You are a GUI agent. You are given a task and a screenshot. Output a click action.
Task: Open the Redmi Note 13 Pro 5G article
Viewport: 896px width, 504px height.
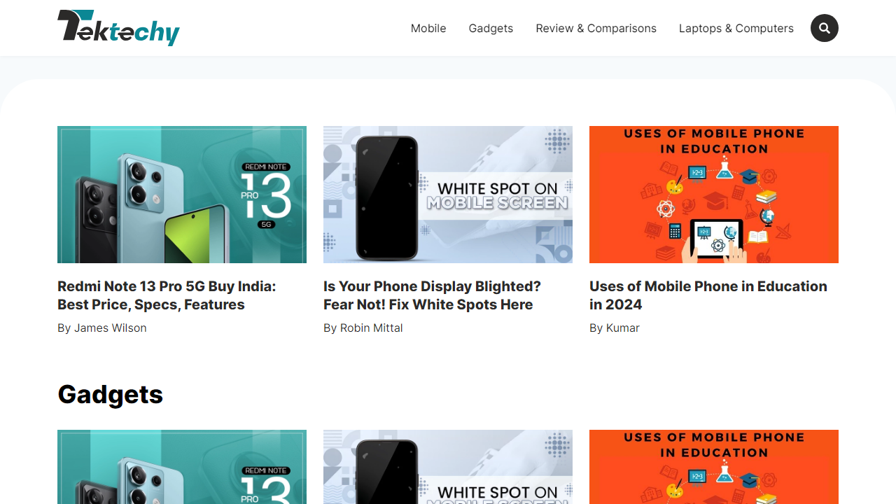[x=166, y=295]
